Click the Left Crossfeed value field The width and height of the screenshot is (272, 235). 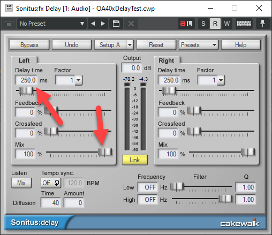click(x=25, y=133)
